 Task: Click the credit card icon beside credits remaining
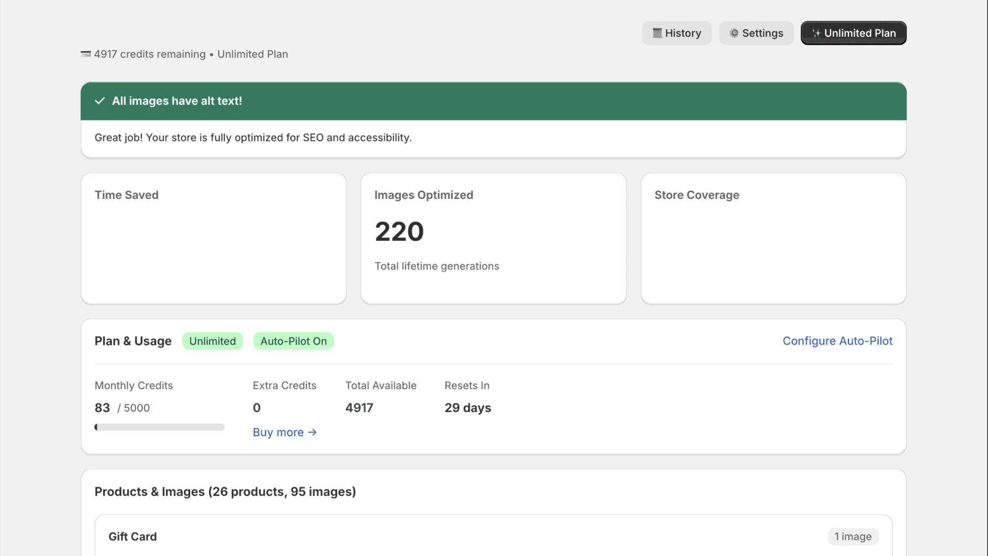(85, 54)
